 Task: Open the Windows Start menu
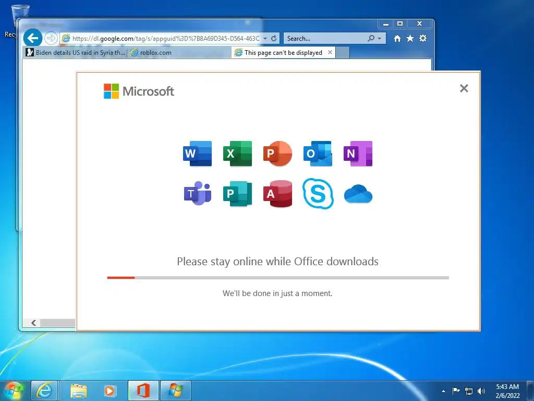pos(14,391)
